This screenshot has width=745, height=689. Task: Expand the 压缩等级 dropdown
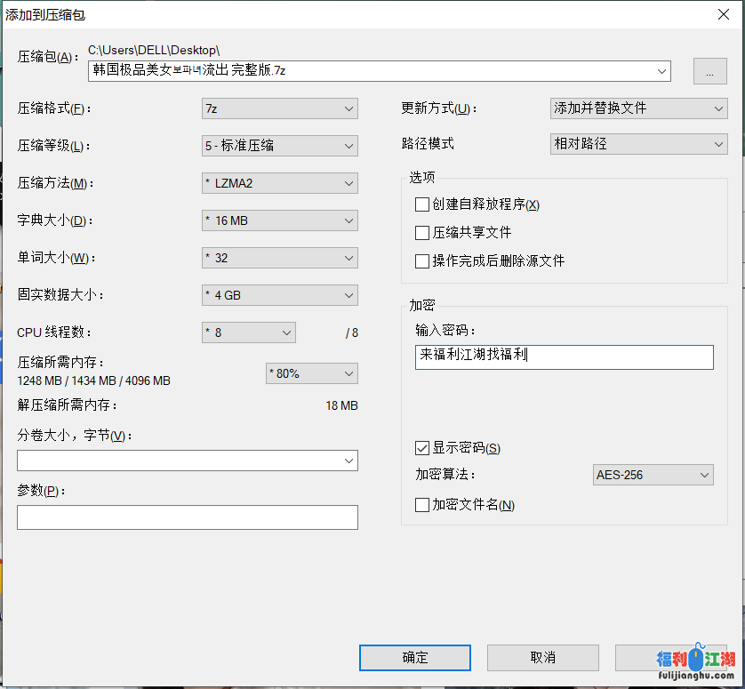coord(279,146)
